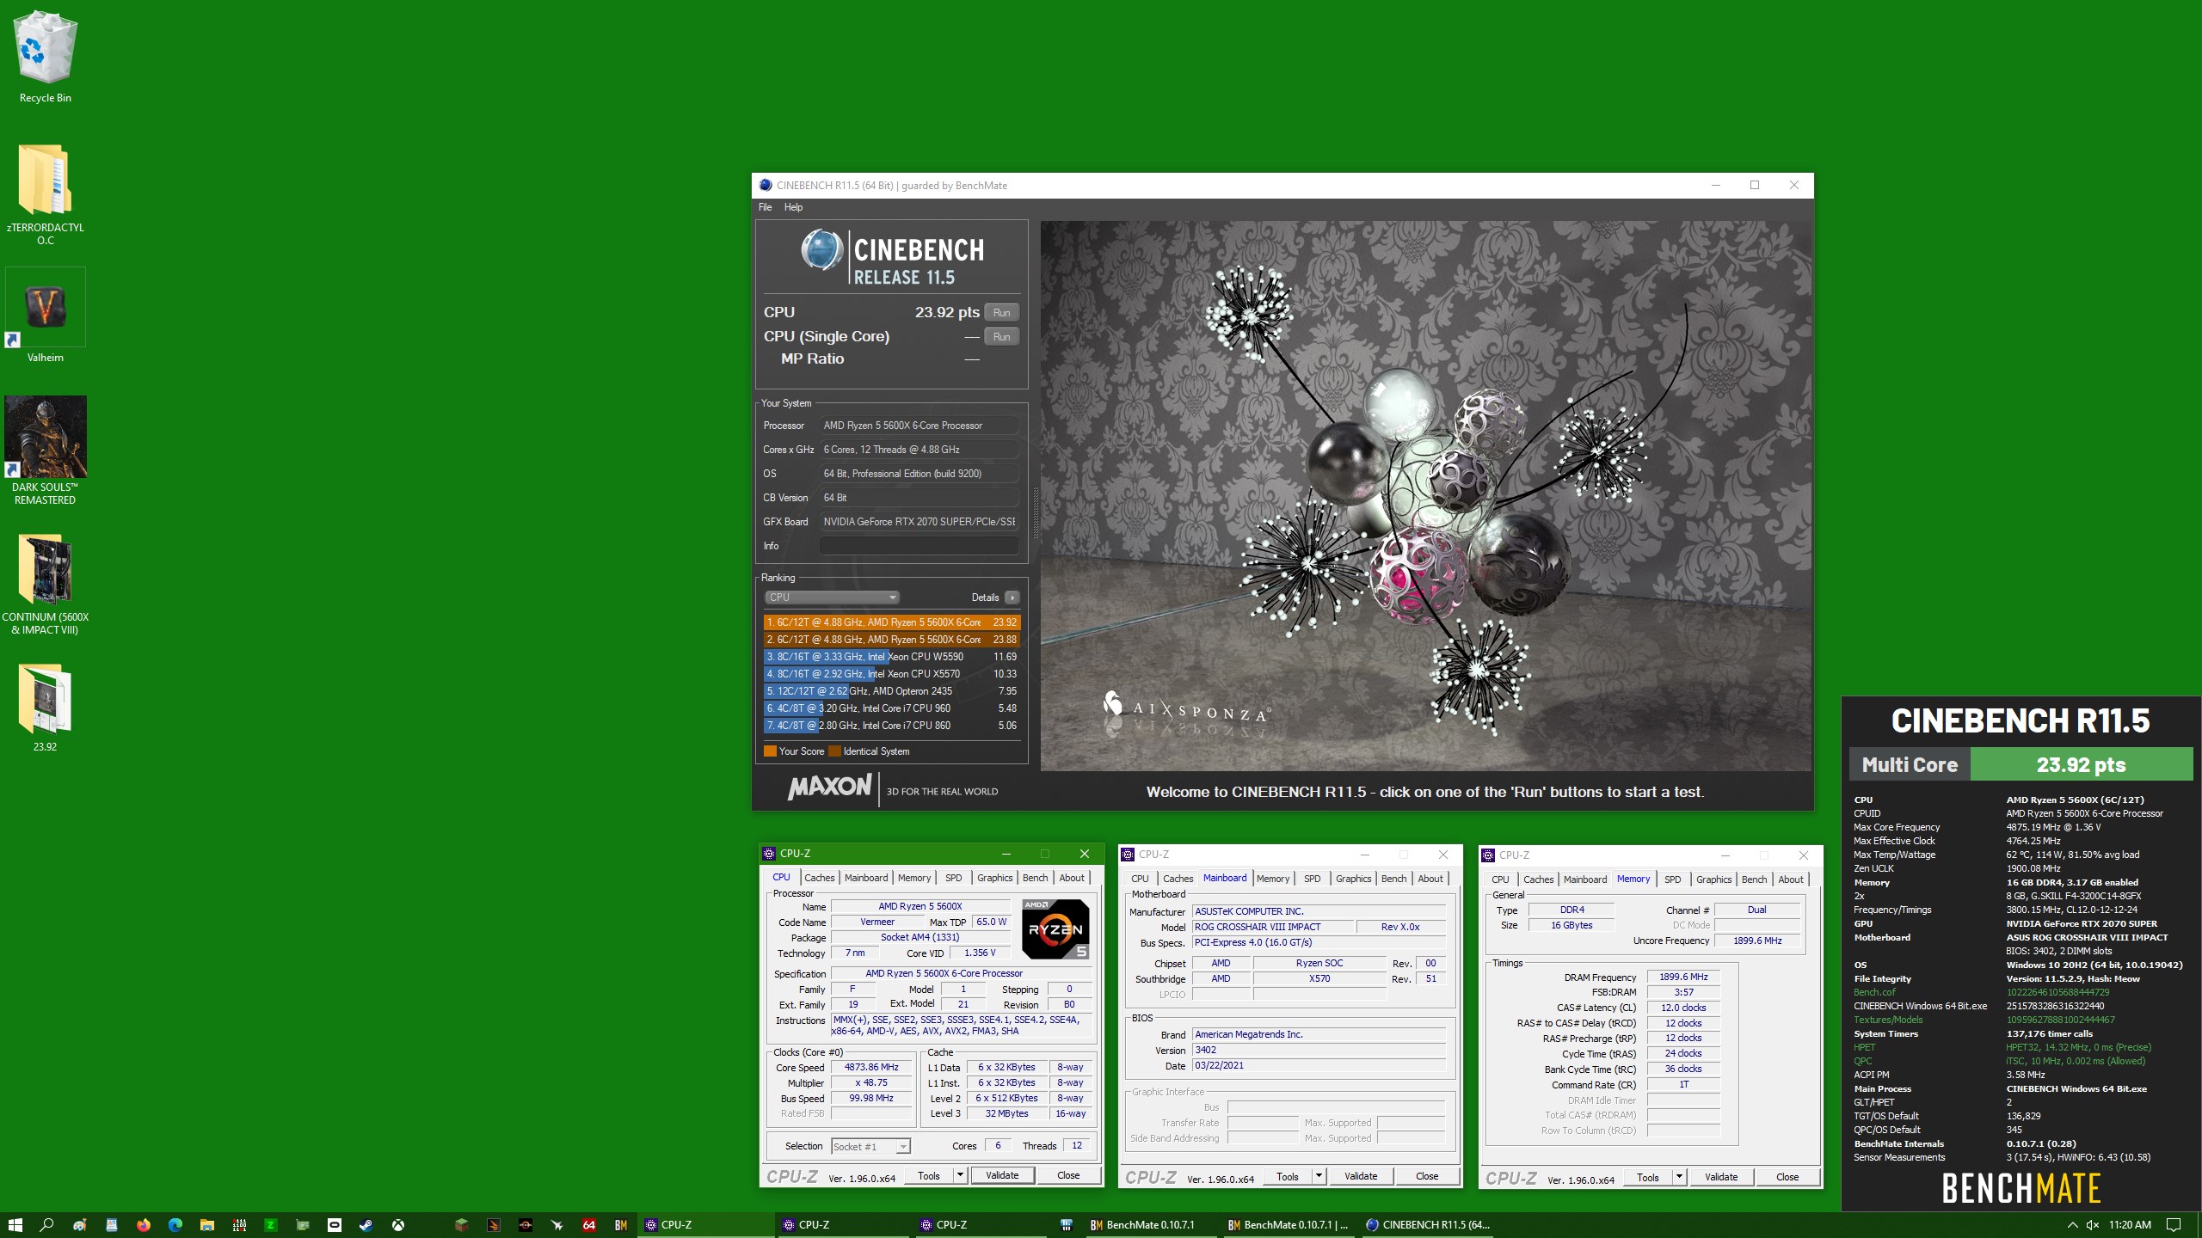The image size is (2202, 1238).
Task: Click the 23.92 pts Multi Core result in BenchMate
Action: [2081, 764]
